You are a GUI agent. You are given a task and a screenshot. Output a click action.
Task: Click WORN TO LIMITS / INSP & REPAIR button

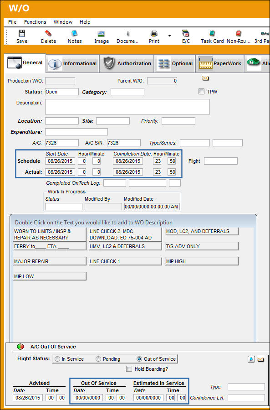tap(50, 234)
